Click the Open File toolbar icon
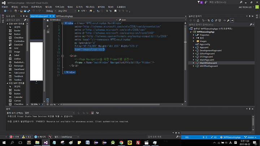The image size is (260, 146). click(21, 11)
